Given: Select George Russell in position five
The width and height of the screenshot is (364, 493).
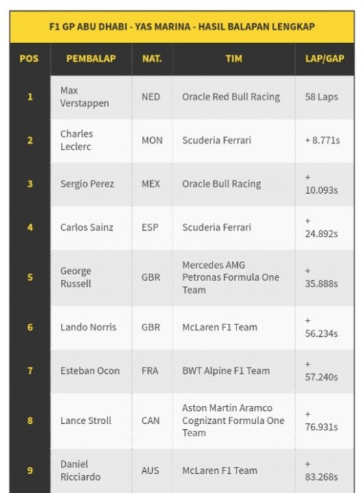Looking at the screenshot, I should (x=76, y=277).
